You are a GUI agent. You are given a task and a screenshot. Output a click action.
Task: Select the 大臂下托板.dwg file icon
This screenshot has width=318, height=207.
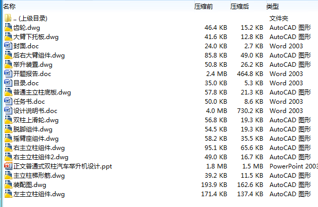pyautogui.click(x=8, y=37)
